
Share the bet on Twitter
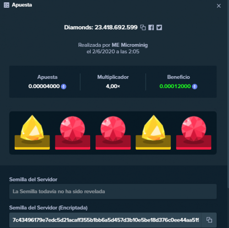pyautogui.click(x=159, y=28)
